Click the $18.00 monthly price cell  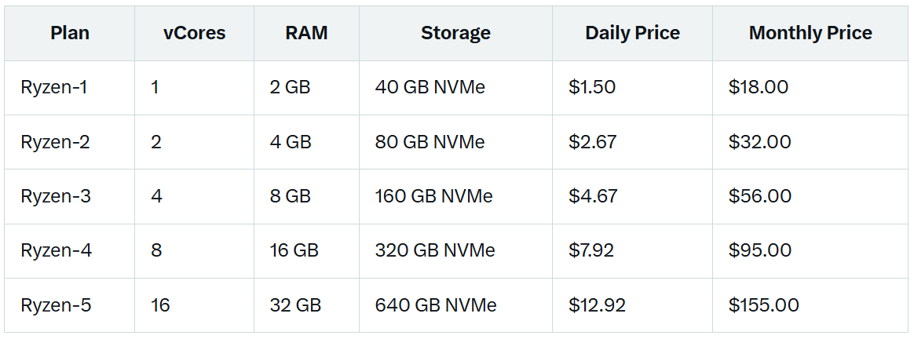811,88
